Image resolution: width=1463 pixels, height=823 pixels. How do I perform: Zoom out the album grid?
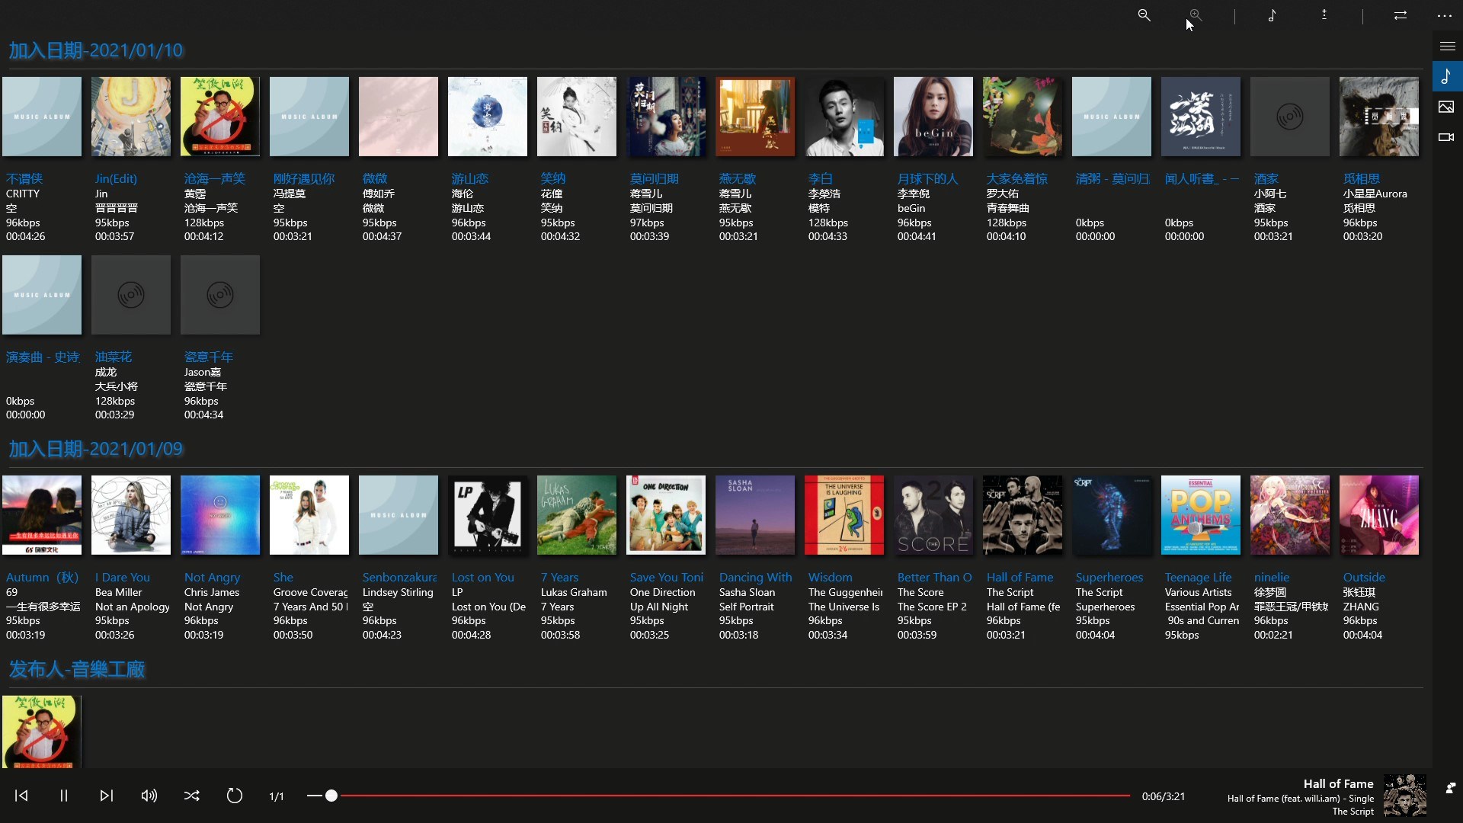pyautogui.click(x=1144, y=15)
